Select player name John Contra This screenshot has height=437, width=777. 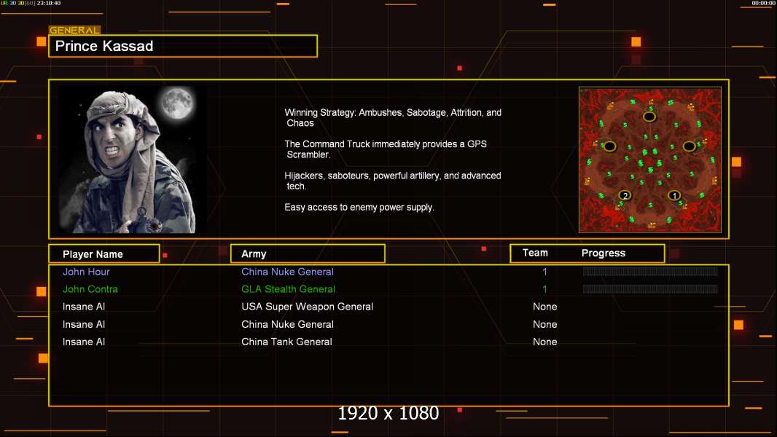pyautogui.click(x=90, y=289)
